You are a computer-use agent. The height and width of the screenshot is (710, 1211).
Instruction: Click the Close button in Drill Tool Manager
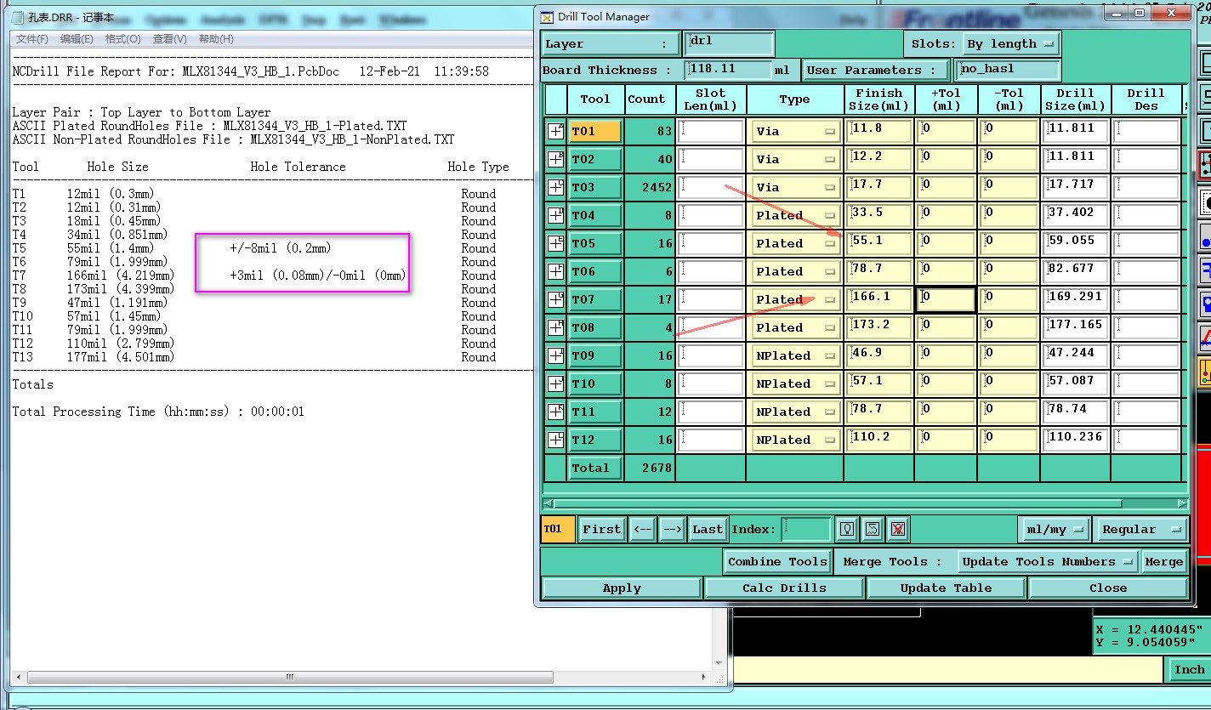click(1108, 588)
